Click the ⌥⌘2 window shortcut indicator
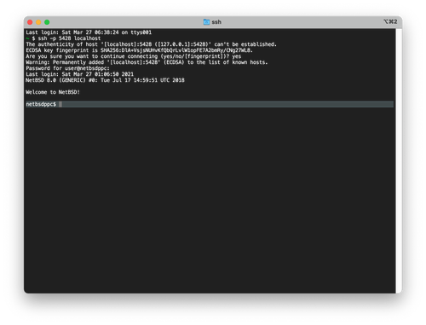426x325 pixels. [x=390, y=21]
